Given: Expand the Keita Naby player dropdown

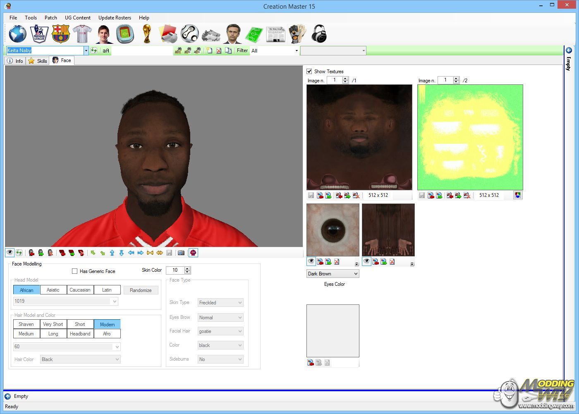Looking at the screenshot, I should 86,51.
